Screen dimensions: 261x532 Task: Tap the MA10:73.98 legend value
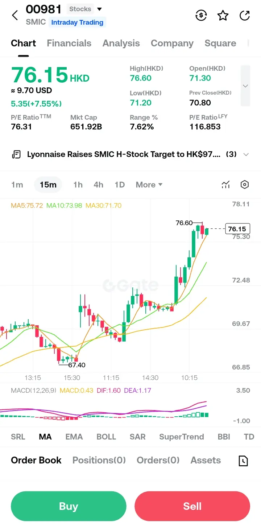pyautogui.click(x=64, y=206)
